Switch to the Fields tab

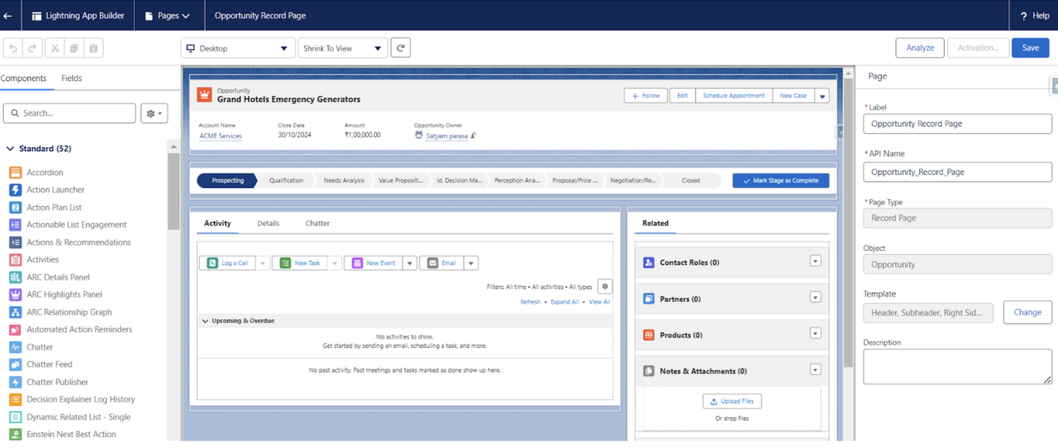coord(71,78)
